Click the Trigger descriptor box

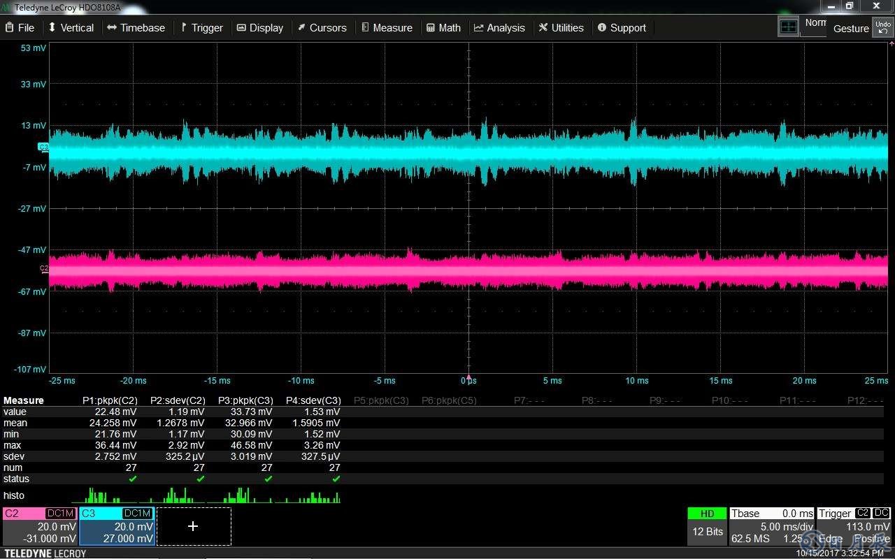point(854,526)
